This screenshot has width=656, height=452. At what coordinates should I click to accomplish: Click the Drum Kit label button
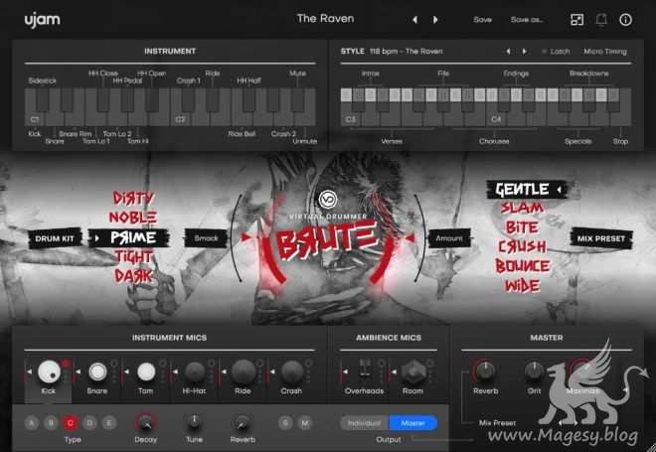coord(55,238)
